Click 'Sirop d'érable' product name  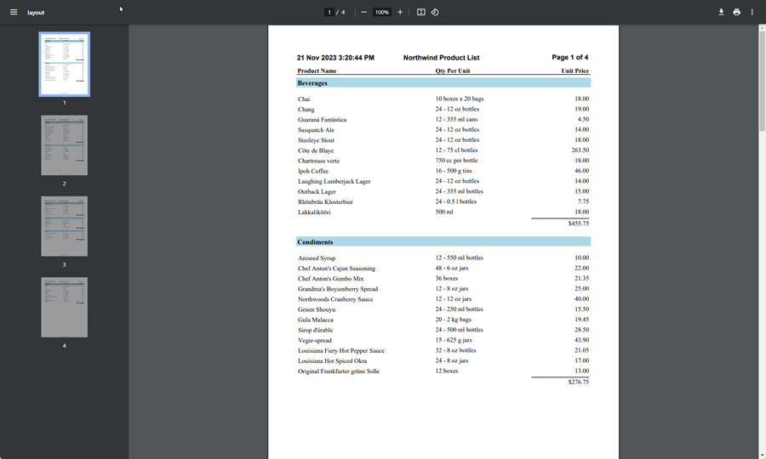(x=315, y=330)
